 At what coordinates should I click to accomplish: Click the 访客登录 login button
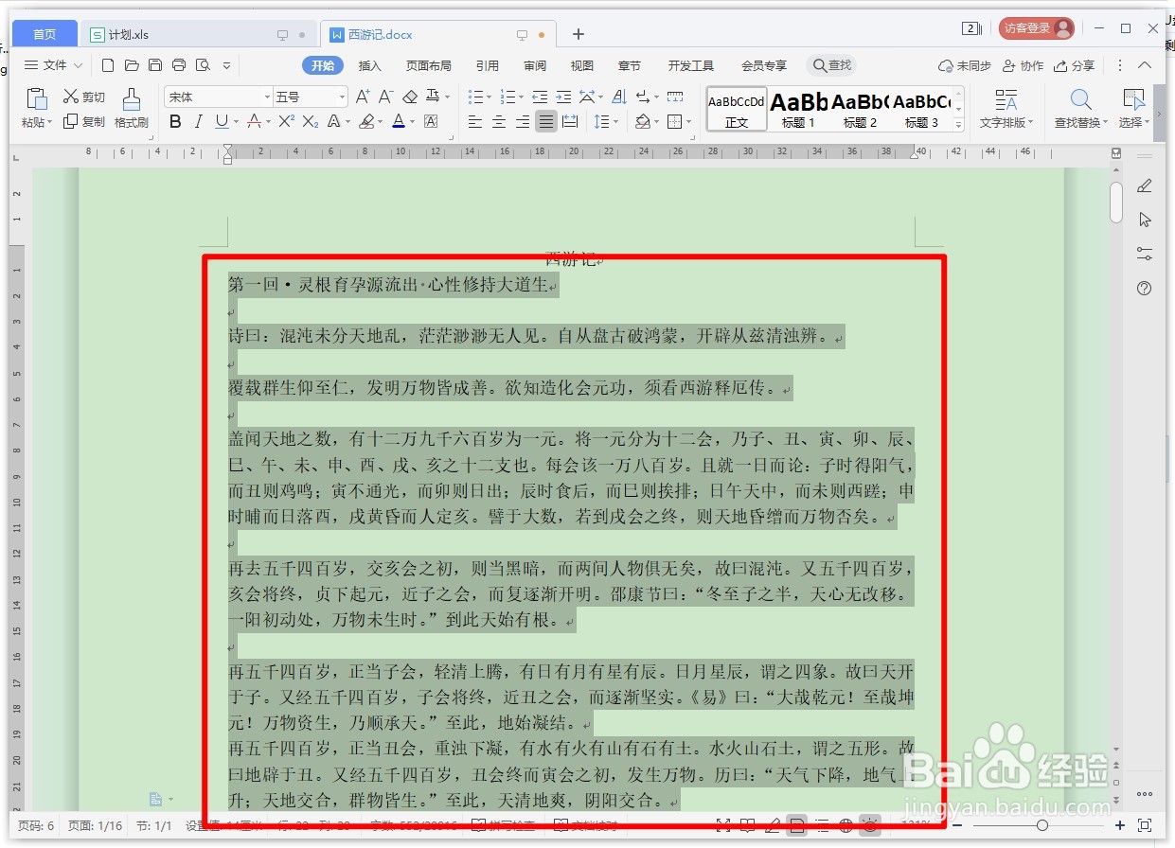pyautogui.click(x=1037, y=28)
